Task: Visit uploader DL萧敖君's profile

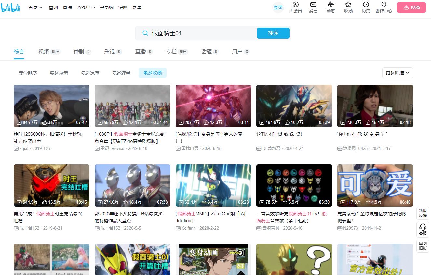Action: pyautogui.click(x=271, y=148)
